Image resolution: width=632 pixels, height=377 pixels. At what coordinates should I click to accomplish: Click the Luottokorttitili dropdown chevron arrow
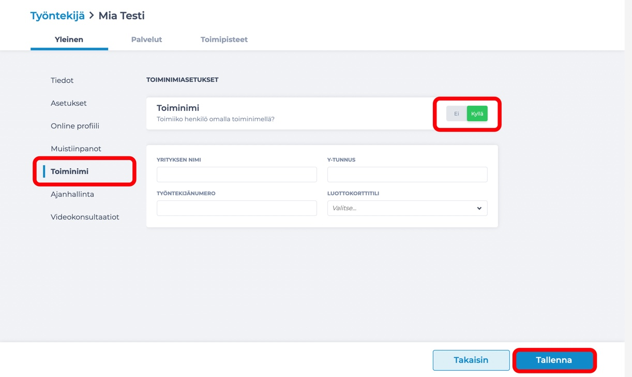[479, 208]
